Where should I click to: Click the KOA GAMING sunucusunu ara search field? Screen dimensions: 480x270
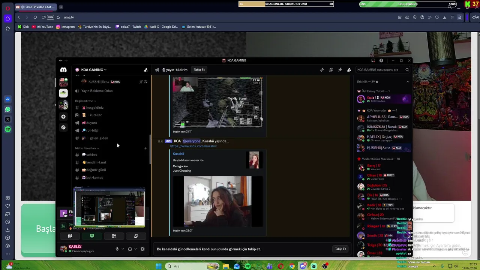pos(382,70)
